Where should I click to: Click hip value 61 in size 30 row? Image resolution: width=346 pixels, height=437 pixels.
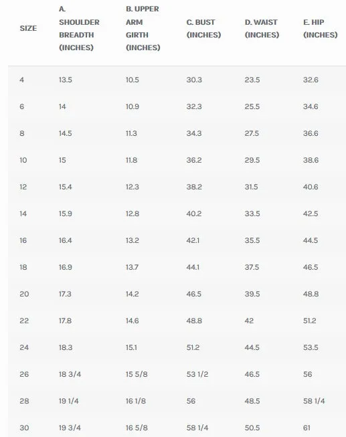[307, 428]
